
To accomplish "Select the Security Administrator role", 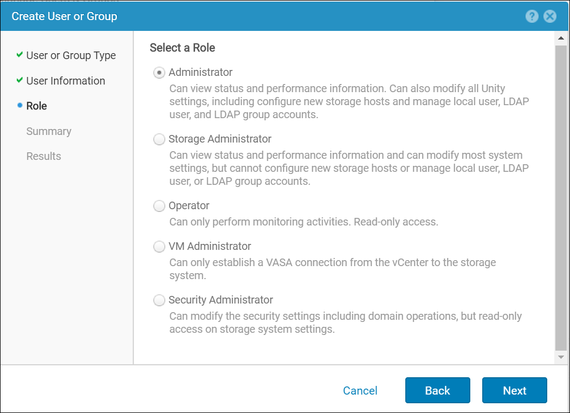I will click(159, 300).
